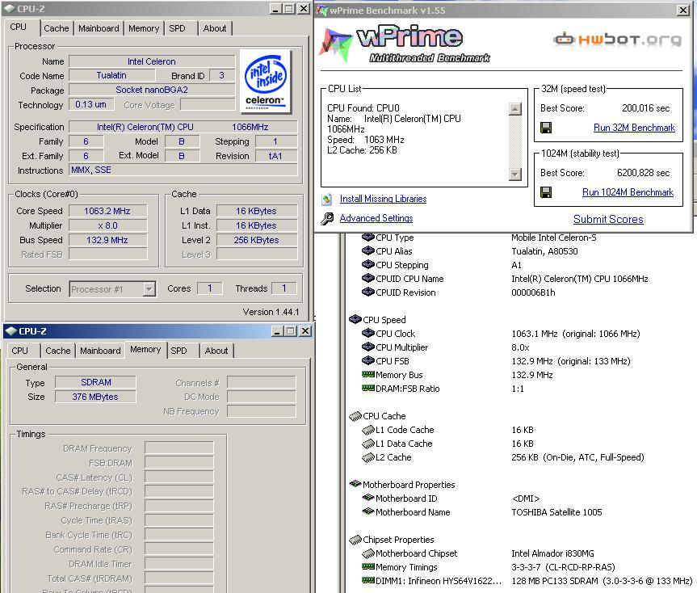
Task: Switch to Cache tab in top CPU-Z window
Action: [57, 28]
